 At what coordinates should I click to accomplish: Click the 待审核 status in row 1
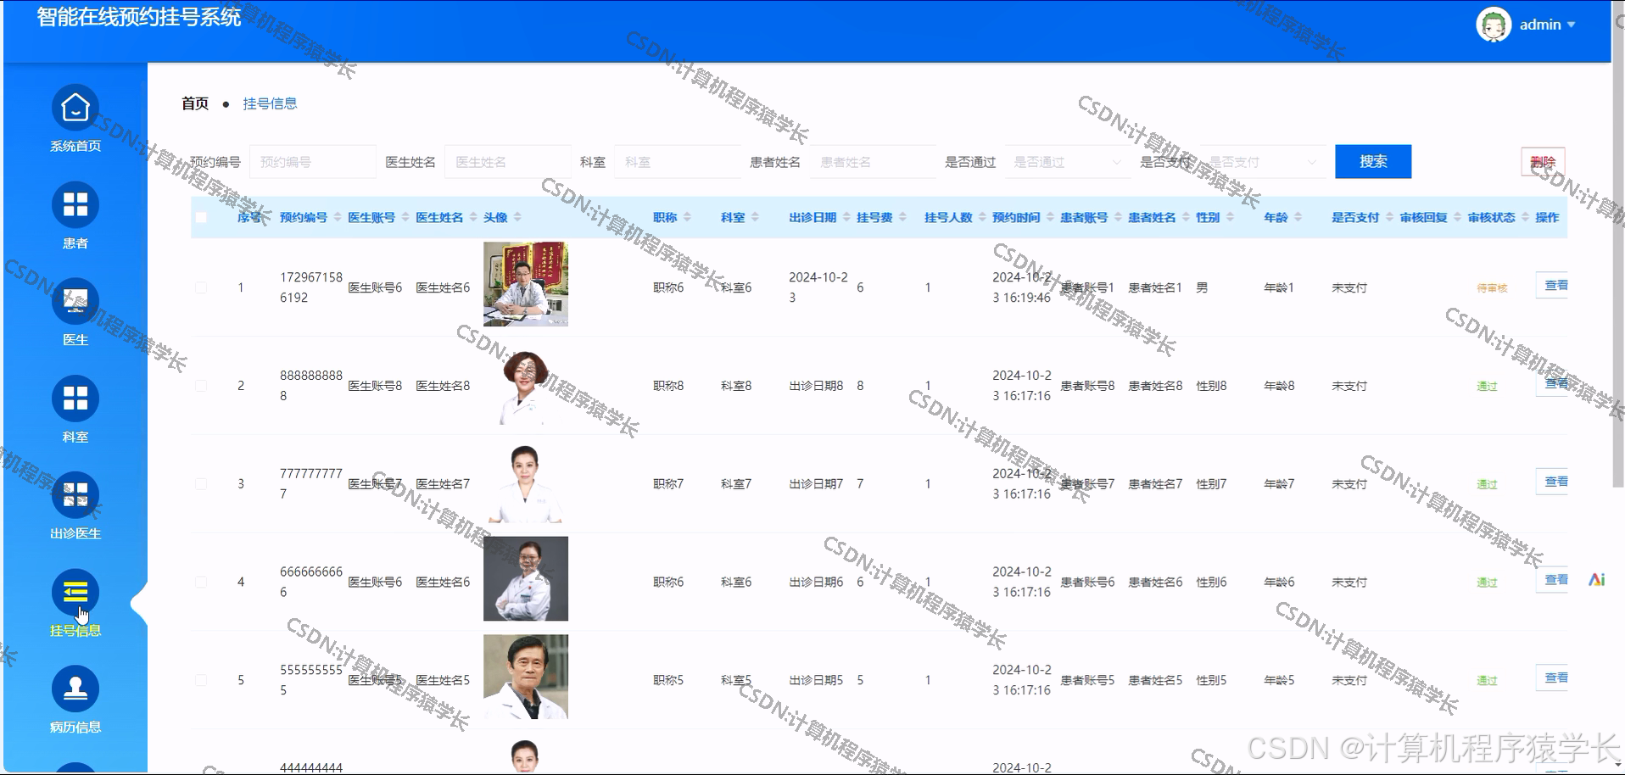[1492, 288]
